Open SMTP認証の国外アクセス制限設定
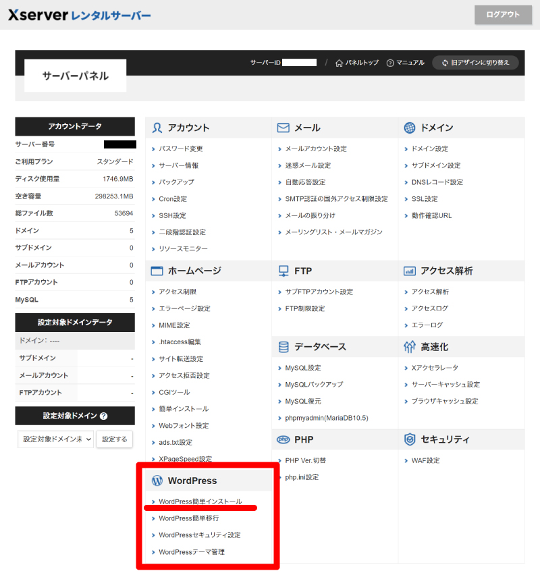The height and width of the screenshot is (573, 540). [337, 199]
